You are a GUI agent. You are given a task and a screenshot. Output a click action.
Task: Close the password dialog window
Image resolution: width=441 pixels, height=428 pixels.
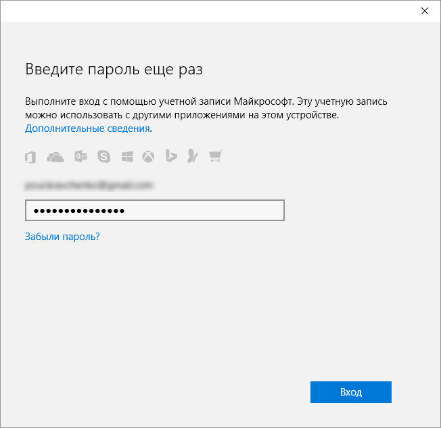(424, 11)
